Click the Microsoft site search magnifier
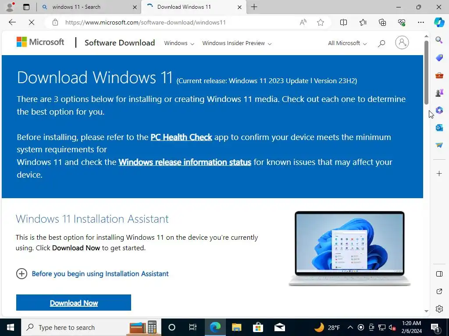This screenshot has height=336, width=449. click(x=381, y=43)
